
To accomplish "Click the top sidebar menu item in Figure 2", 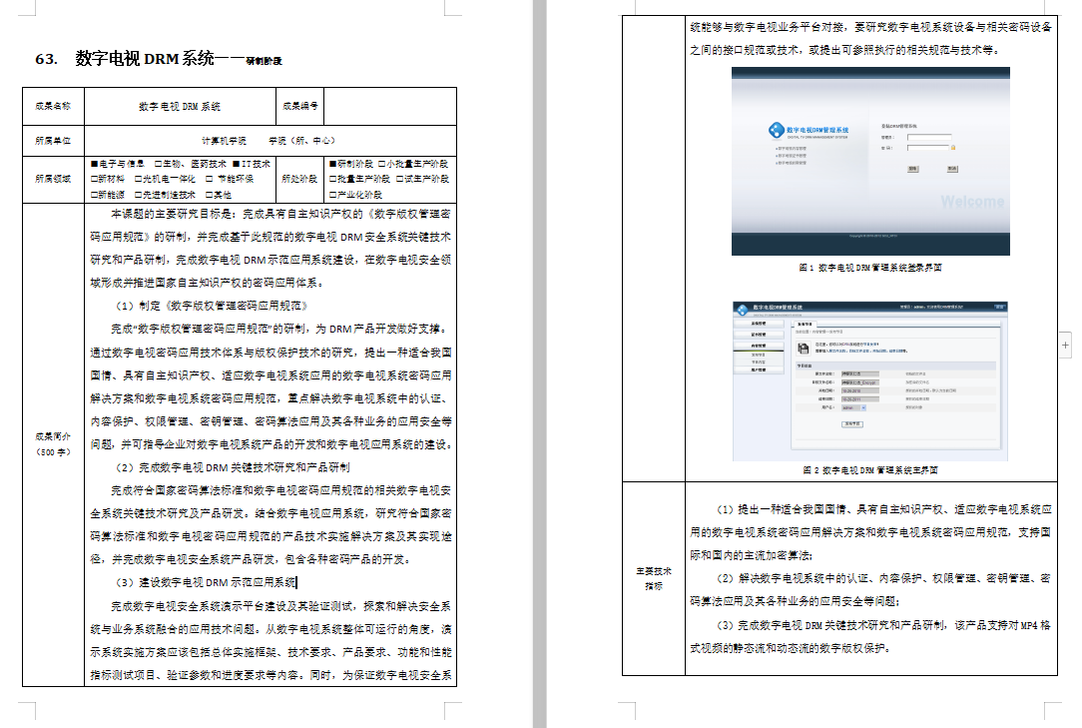I will tap(758, 324).
